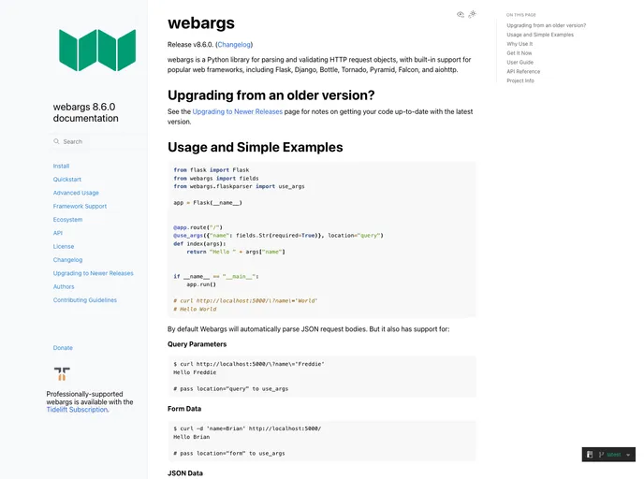Click the Tidelift logo icon
This screenshot has height=479, width=644.
[62, 374]
